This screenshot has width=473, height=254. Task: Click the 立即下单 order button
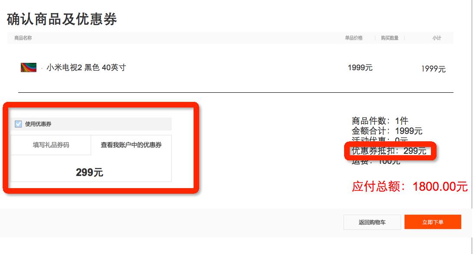point(433,222)
